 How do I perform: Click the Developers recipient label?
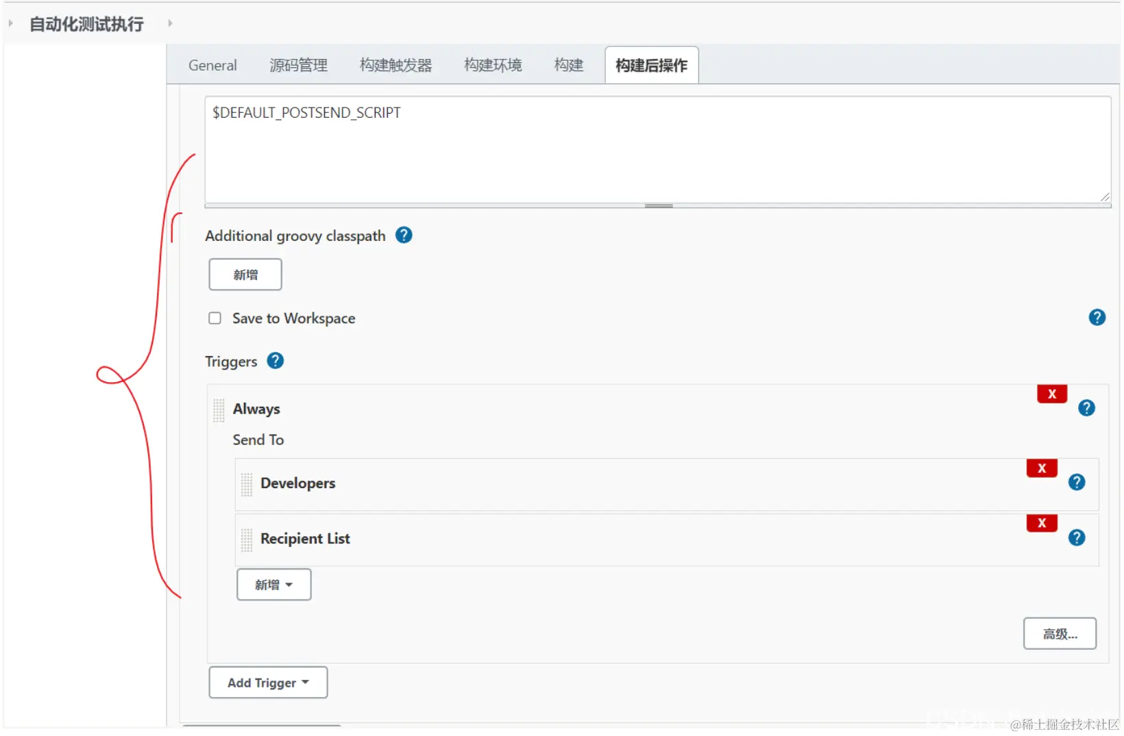(298, 483)
